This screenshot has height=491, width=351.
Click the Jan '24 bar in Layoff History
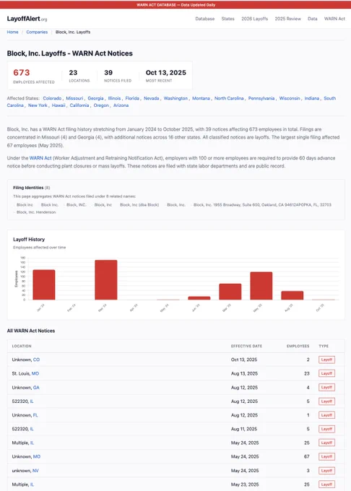point(44,284)
